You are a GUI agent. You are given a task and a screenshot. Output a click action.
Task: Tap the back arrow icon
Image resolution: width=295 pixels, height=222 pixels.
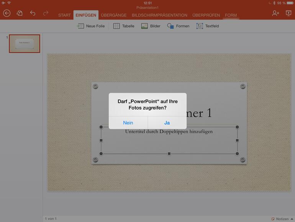coord(7,13)
